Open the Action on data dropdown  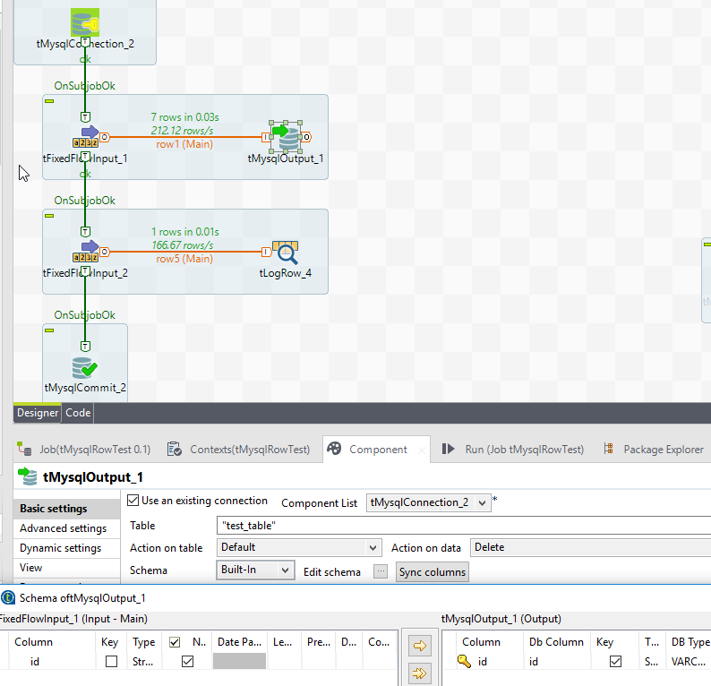pos(591,547)
